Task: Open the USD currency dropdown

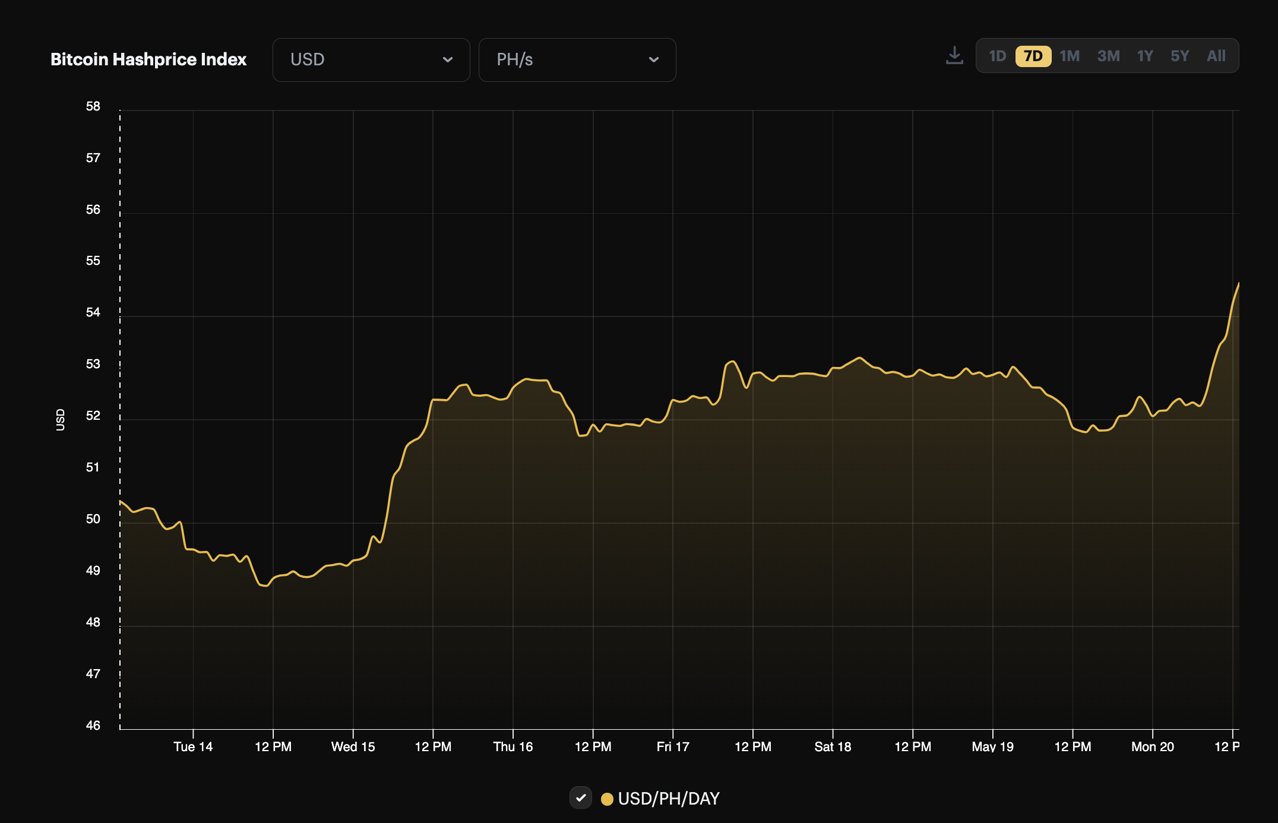Action: click(371, 59)
